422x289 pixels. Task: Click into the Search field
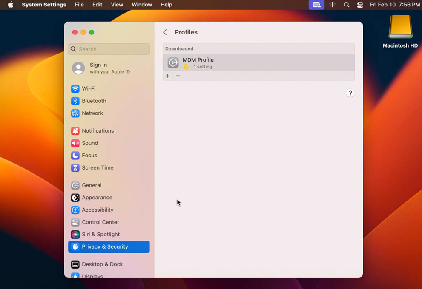point(109,49)
